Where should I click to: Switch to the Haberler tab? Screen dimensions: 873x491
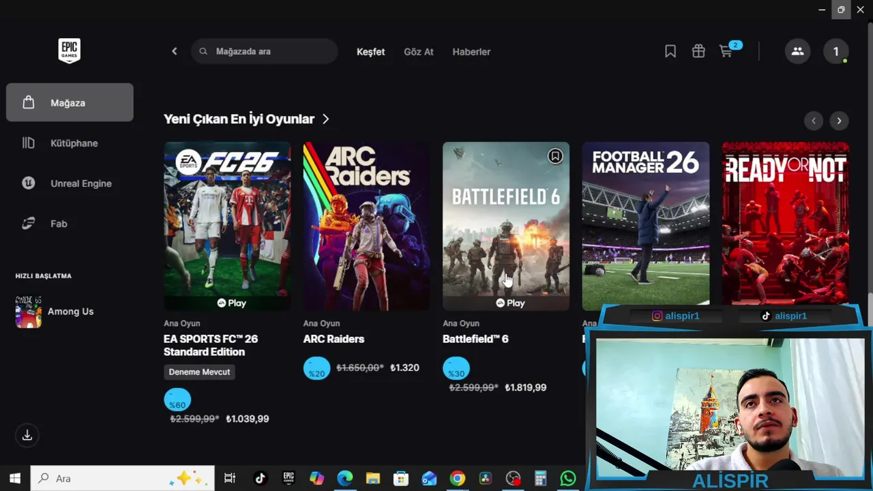(471, 52)
